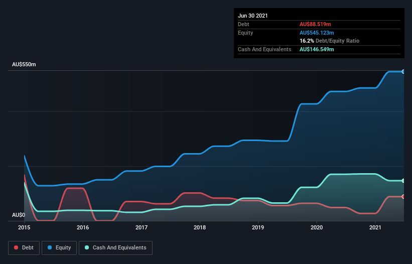
Task: Click the AU$550m y-axis label
Action: (x=24, y=64)
